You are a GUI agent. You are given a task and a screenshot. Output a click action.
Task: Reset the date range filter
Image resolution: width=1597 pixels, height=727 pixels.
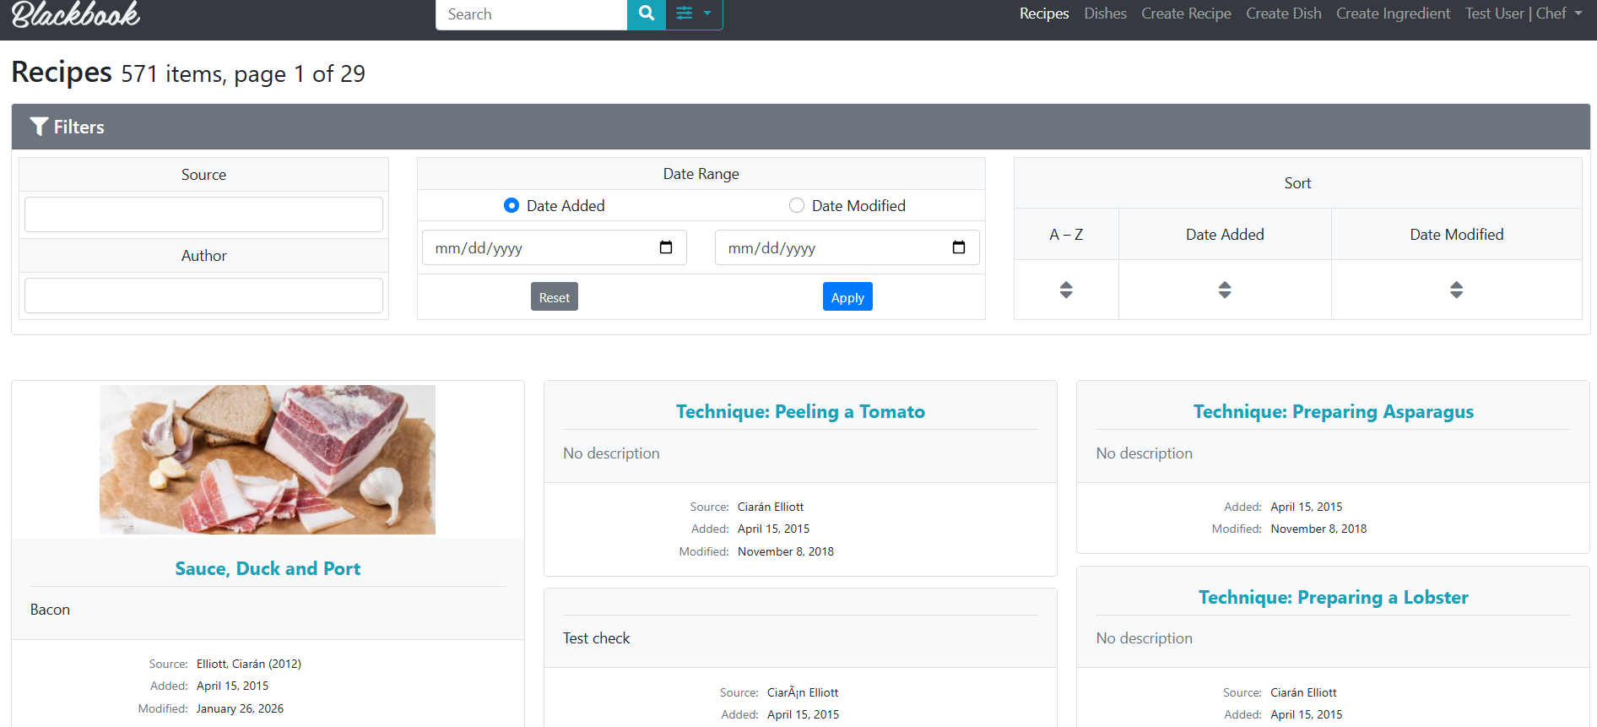click(x=555, y=296)
